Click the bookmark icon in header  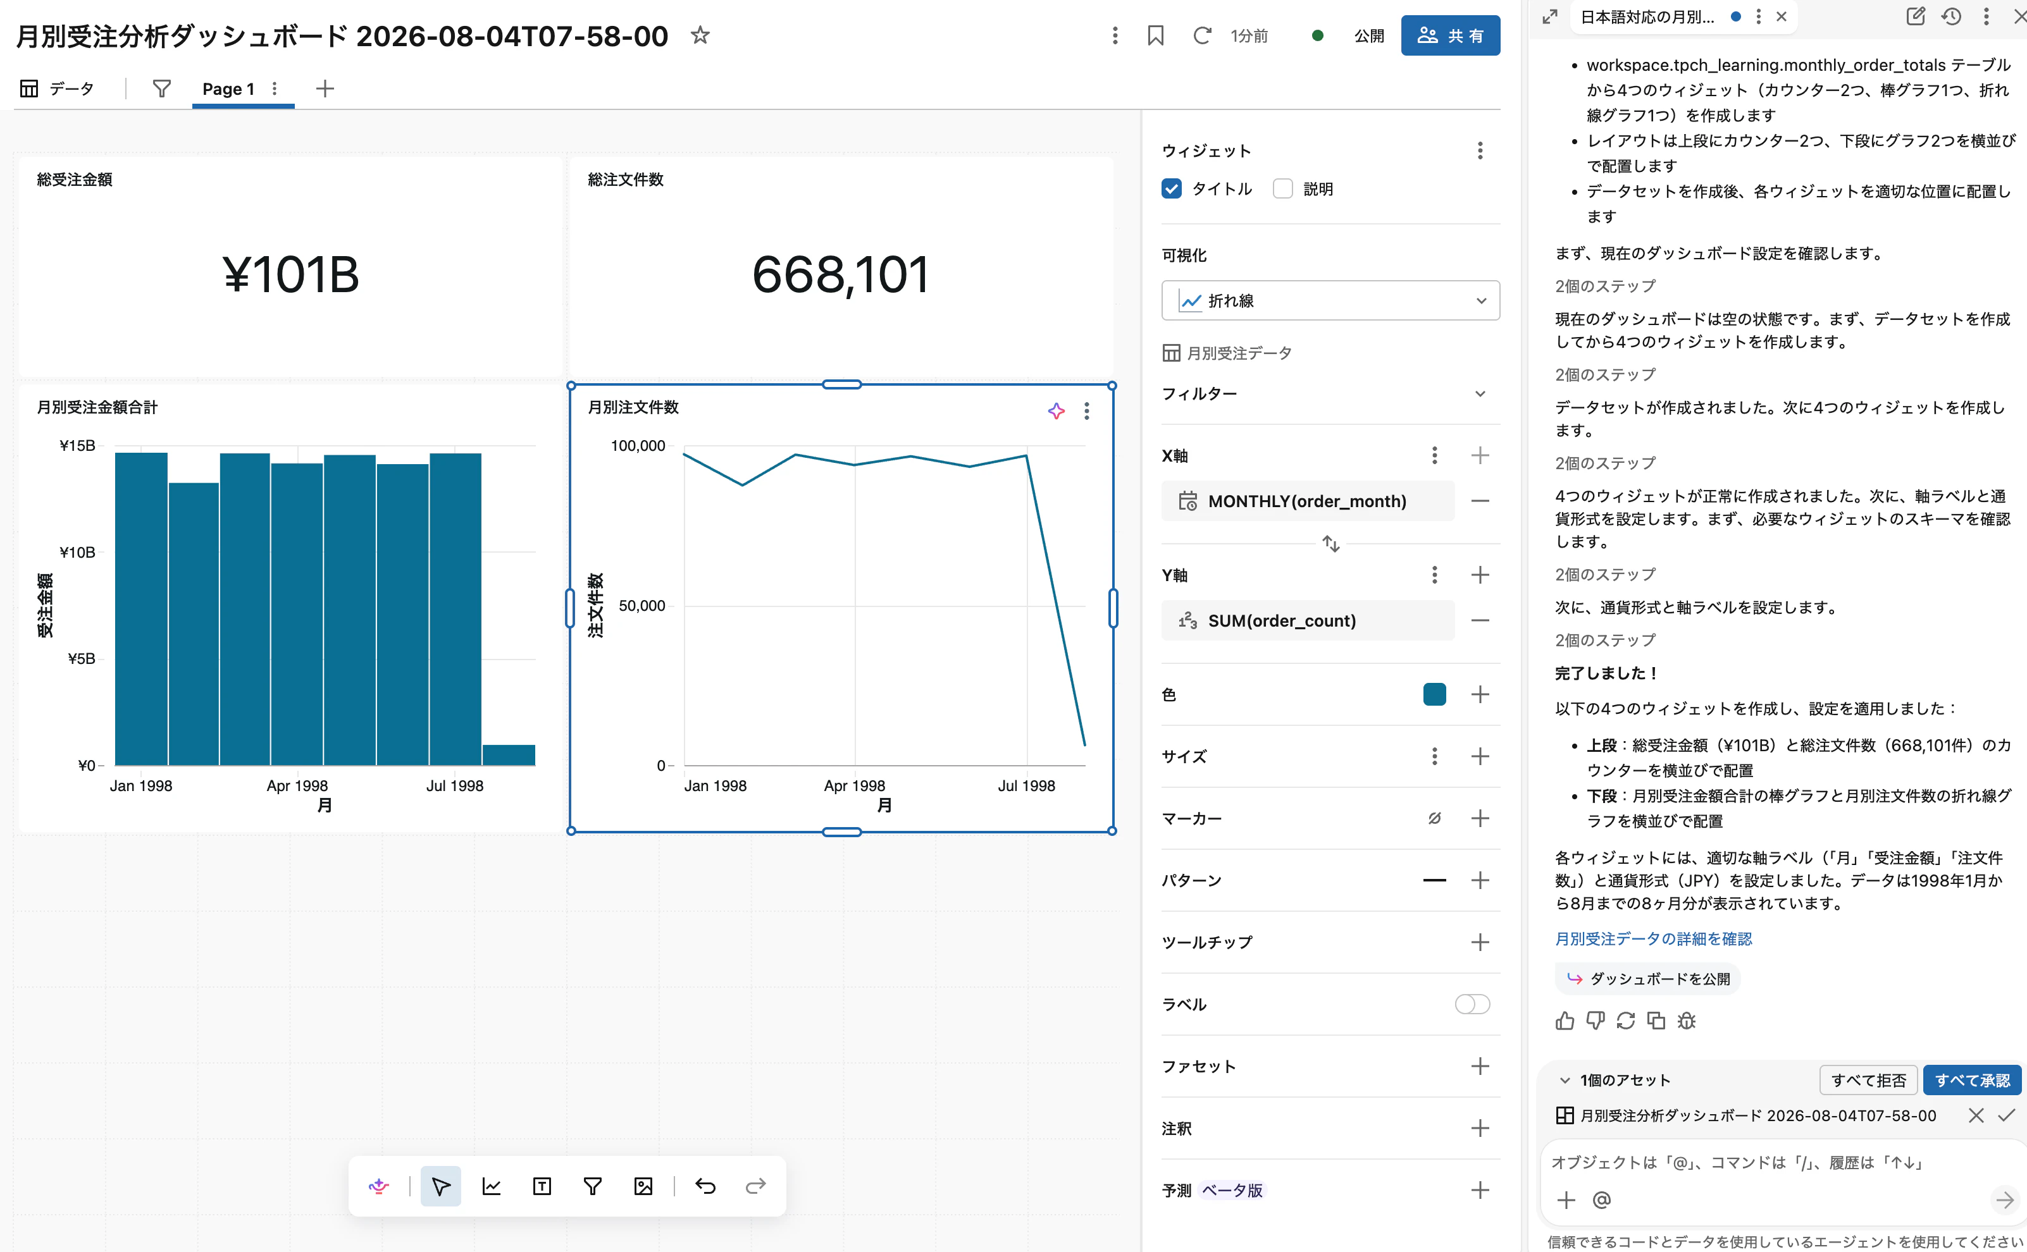point(1156,35)
